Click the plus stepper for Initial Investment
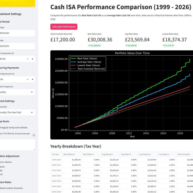The image size is (193, 193). (32, 59)
